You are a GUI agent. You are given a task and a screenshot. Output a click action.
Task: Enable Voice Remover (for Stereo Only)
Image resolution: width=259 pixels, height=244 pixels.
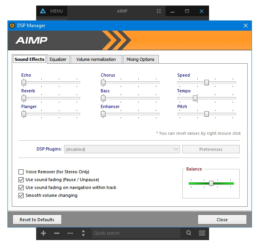pyautogui.click(x=21, y=172)
